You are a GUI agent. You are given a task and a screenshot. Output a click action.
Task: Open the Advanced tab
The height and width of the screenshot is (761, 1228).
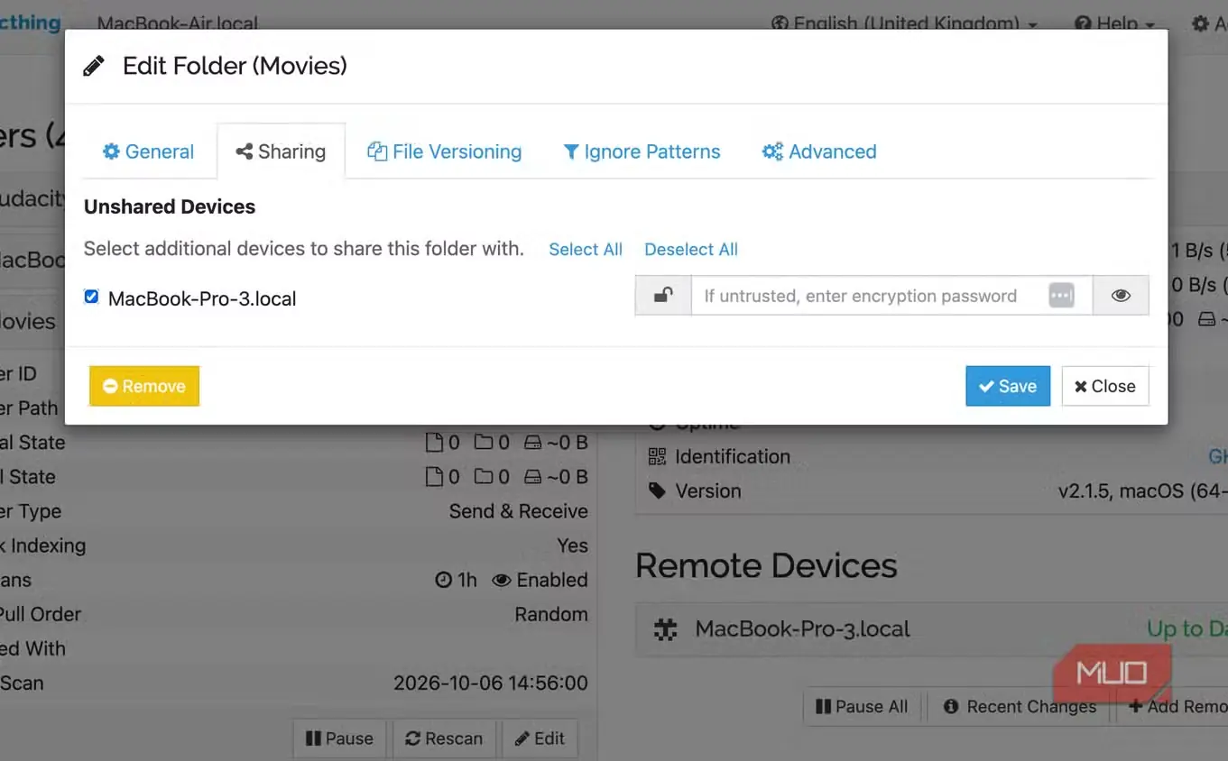pos(819,151)
